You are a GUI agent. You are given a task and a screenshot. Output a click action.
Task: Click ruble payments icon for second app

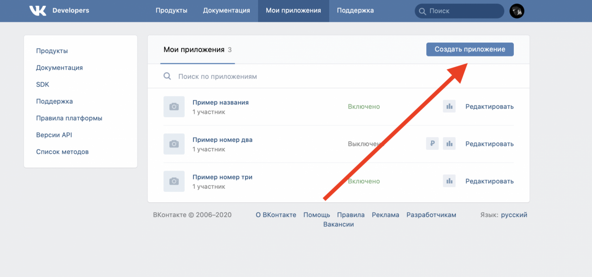click(432, 144)
